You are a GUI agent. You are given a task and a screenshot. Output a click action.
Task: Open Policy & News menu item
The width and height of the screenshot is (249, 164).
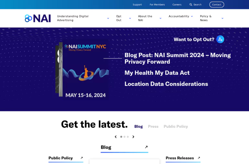(206, 18)
